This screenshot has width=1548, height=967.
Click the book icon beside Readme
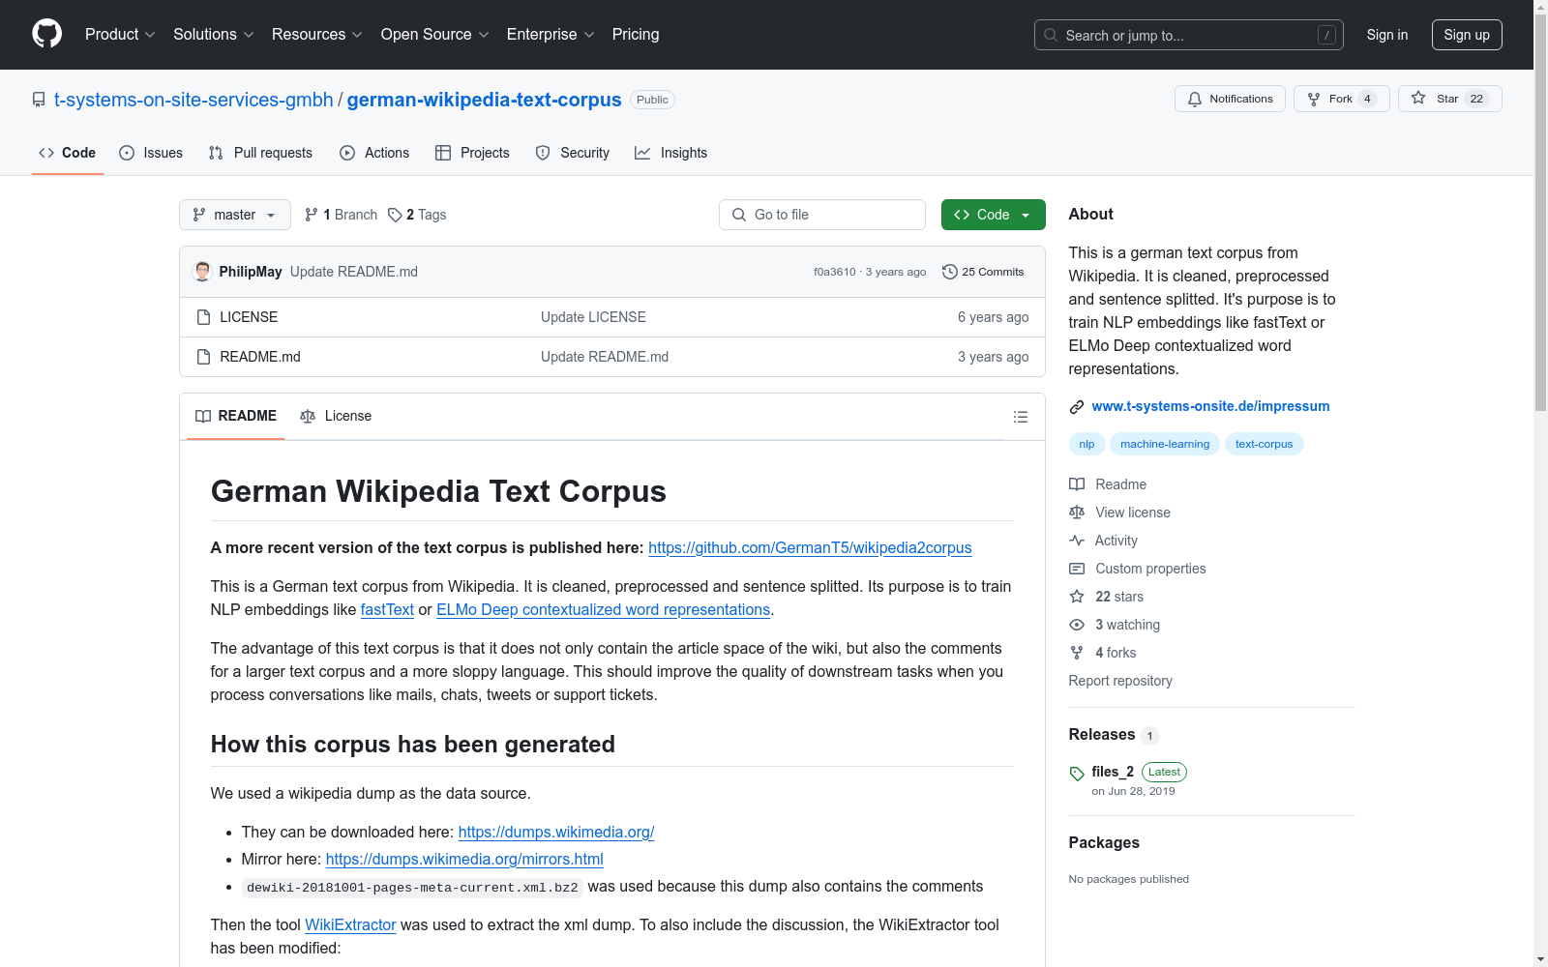coord(1077,484)
